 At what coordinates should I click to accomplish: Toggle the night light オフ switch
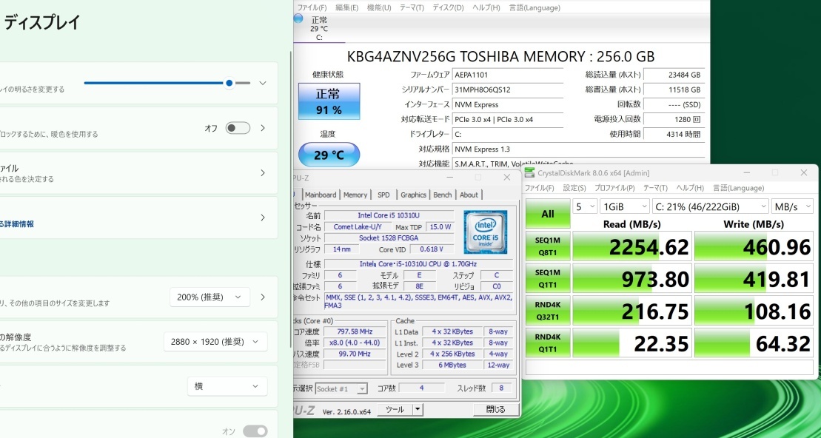coord(237,127)
